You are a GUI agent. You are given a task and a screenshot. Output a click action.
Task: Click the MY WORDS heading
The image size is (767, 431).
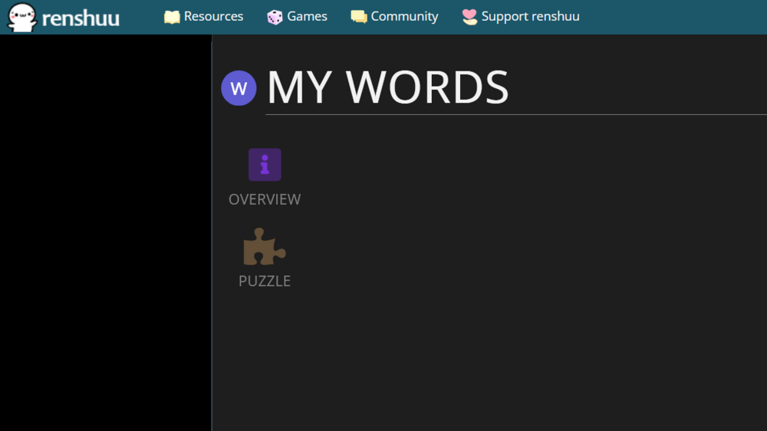[x=387, y=87]
